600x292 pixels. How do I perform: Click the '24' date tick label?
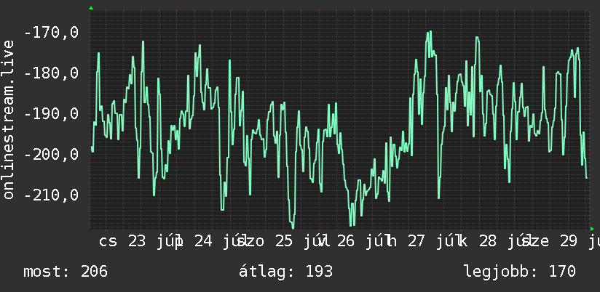pyautogui.click(x=204, y=241)
